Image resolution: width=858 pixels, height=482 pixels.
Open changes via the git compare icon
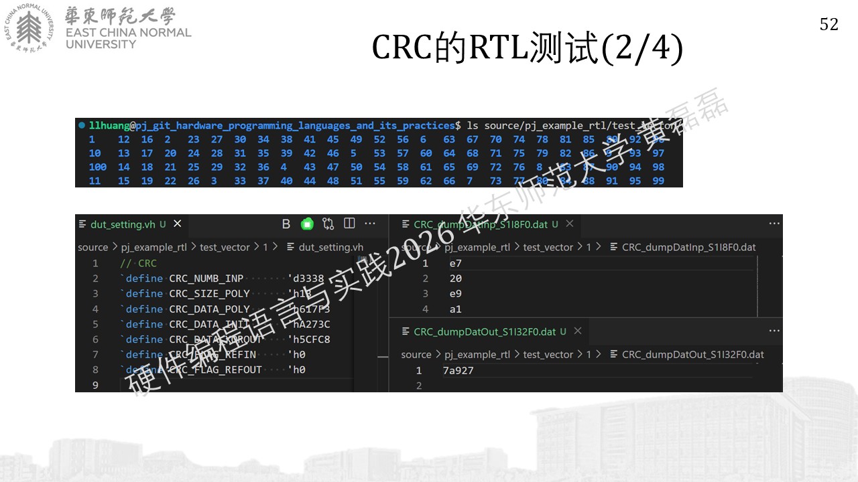point(328,224)
